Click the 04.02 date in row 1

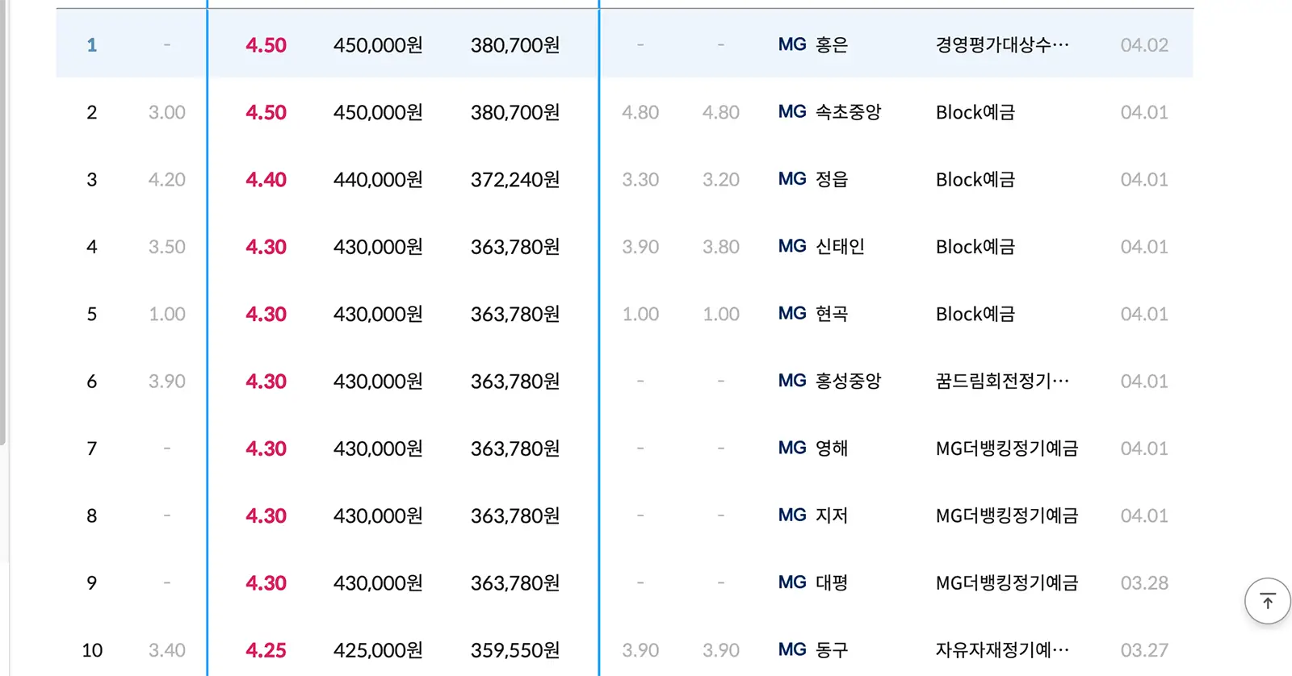pos(1143,45)
